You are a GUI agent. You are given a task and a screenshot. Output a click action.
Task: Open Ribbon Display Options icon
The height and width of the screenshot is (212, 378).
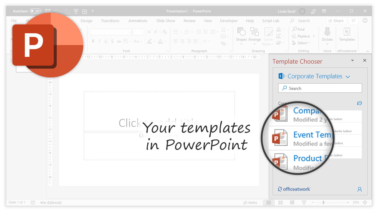click(324, 11)
